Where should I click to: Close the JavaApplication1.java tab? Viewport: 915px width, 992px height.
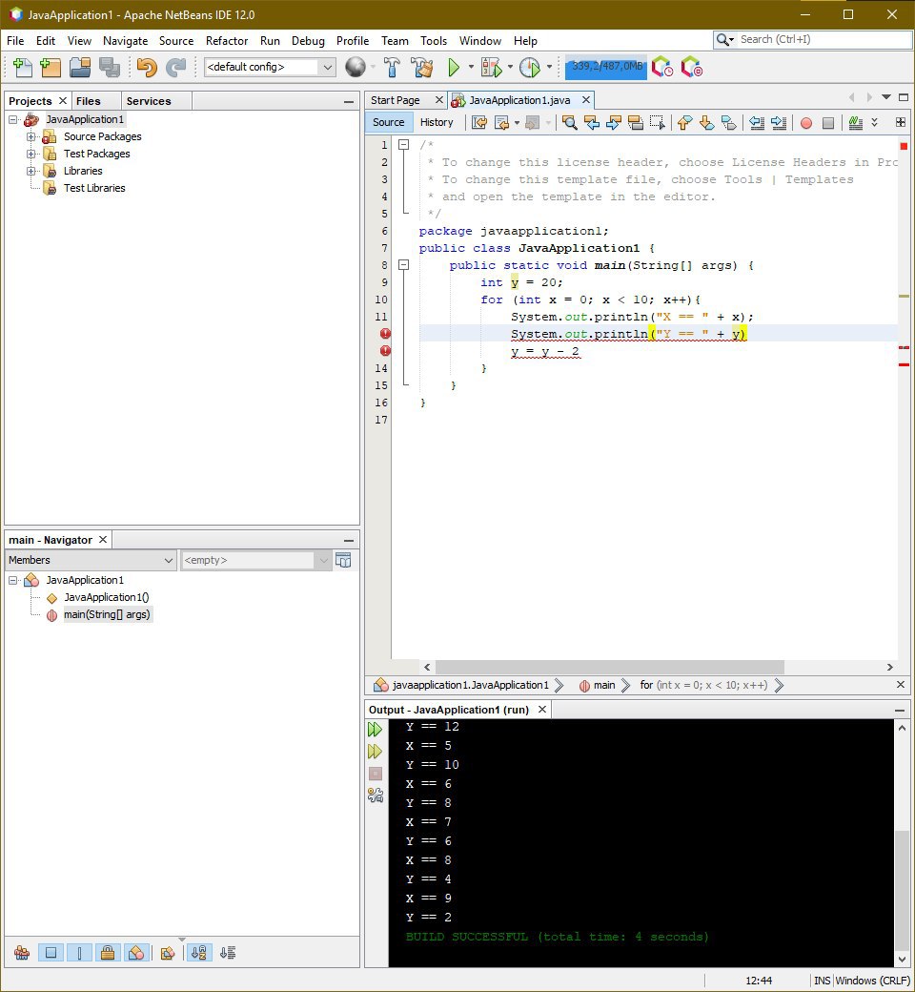(586, 100)
